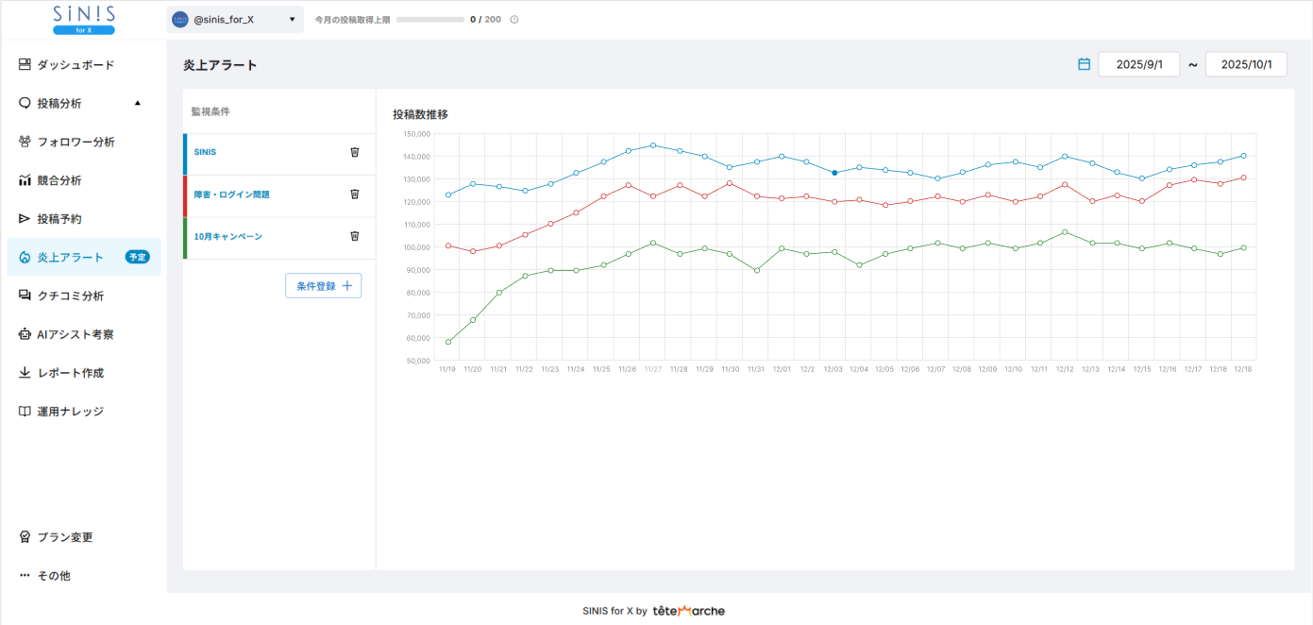Screen dimensions: 1313x625
Task: Click the info icon beside 0 / 200
Action: [x=514, y=20]
